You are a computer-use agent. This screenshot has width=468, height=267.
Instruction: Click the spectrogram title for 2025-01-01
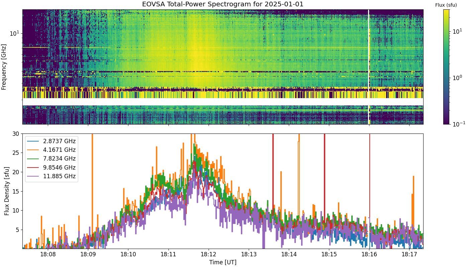tap(223, 5)
